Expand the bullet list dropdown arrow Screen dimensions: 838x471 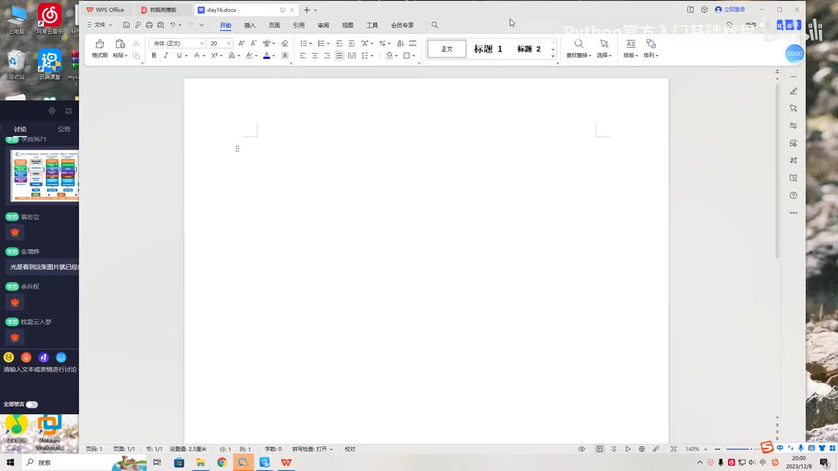pos(310,44)
